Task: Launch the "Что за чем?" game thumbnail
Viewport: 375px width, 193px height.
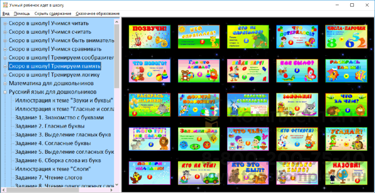Action: coord(346,105)
